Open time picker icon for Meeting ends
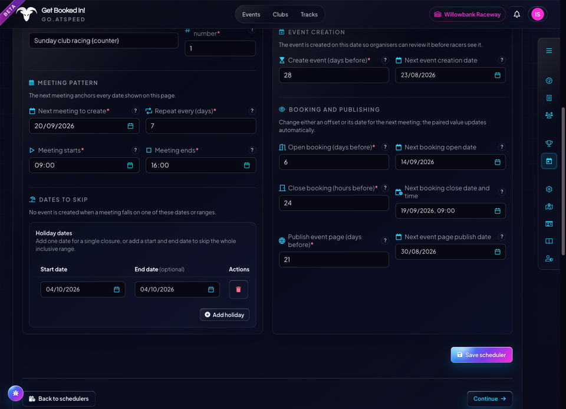Image resolution: width=566 pixels, height=409 pixels. (x=246, y=165)
